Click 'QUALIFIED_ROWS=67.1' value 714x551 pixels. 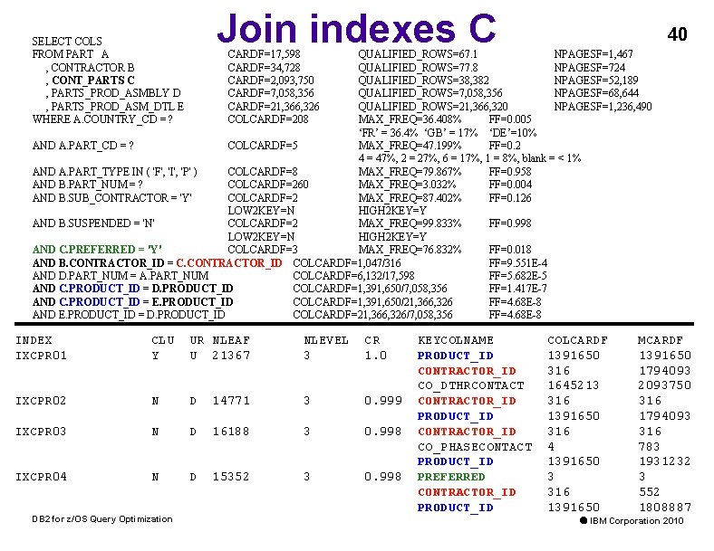418,54
